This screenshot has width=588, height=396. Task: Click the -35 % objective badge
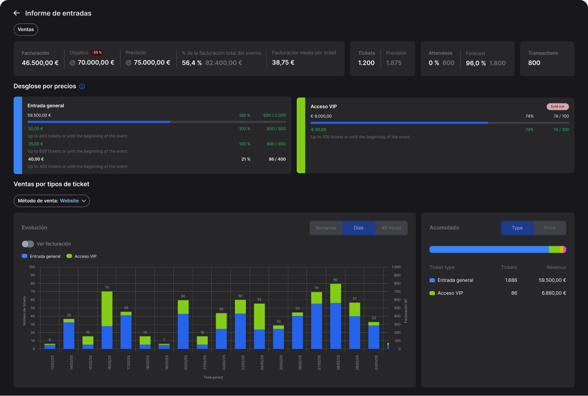click(x=97, y=52)
